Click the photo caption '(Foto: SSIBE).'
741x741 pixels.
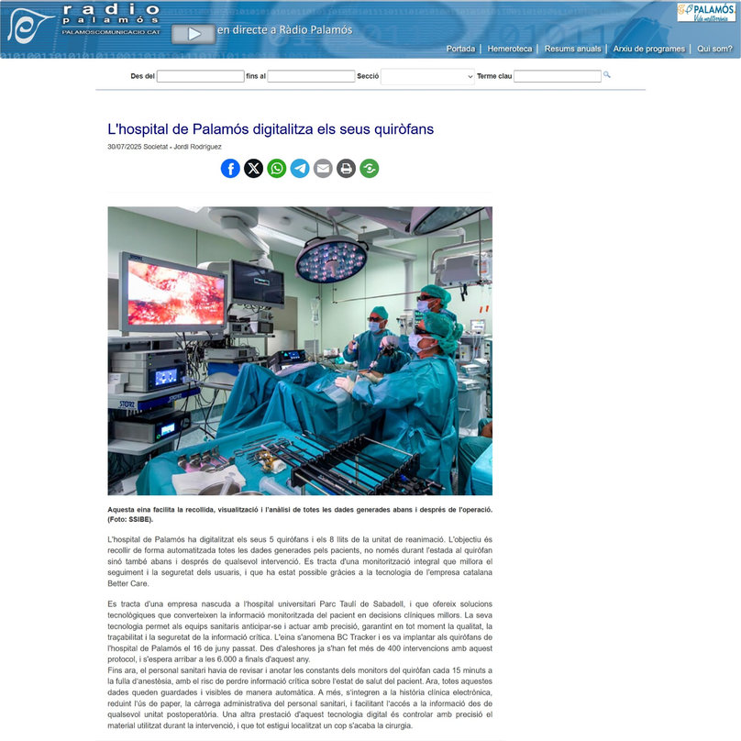130,519
